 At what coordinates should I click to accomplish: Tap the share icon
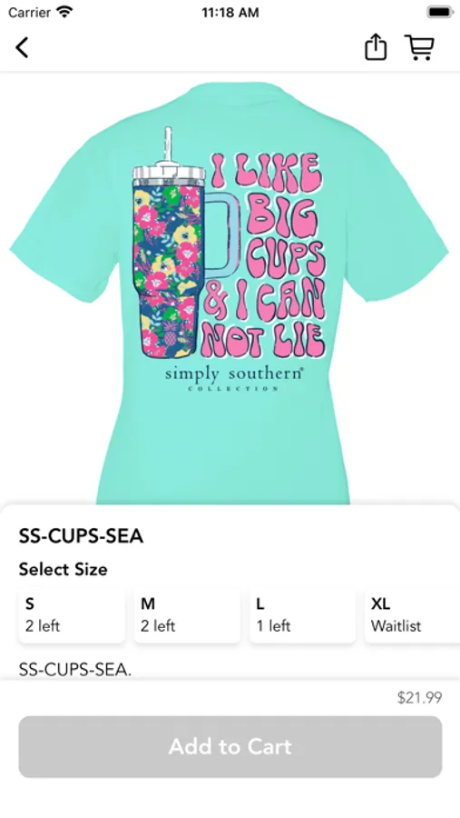375,47
